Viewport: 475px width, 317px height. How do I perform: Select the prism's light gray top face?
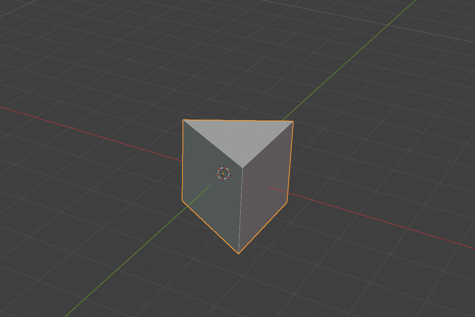tap(240, 137)
